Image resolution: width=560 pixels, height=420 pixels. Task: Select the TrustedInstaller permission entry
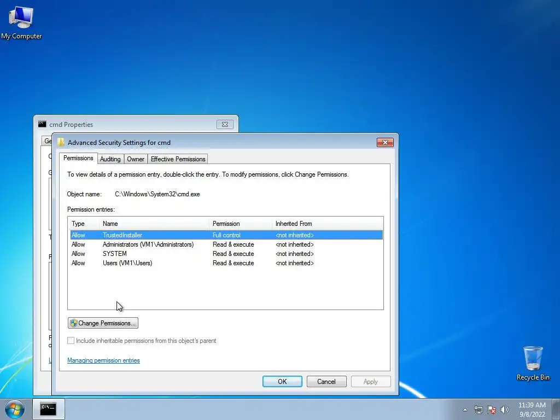pyautogui.click(x=226, y=235)
